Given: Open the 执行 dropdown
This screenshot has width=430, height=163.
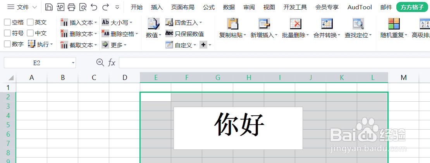Looking at the screenshot, I should coord(41,44).
